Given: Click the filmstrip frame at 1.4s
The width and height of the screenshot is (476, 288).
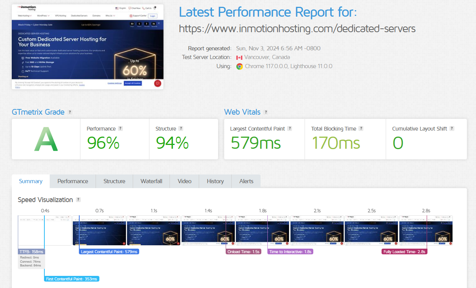Looking at the screenshot, I should (x=208, y=230).
